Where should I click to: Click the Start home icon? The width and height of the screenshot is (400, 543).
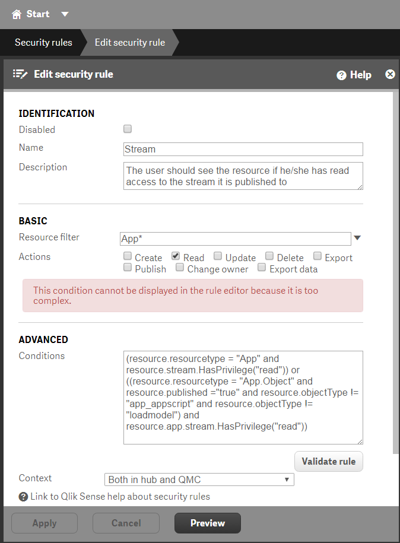point(16,14)
